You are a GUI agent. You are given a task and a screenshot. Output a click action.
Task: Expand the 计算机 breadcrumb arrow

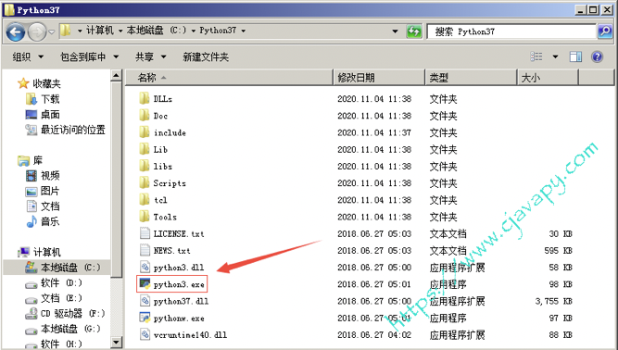(x=120, y=31)
